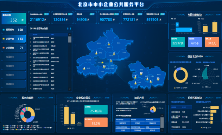Click the orange 55.2% tile
222x135 pixels.
(x=96, y=122)
